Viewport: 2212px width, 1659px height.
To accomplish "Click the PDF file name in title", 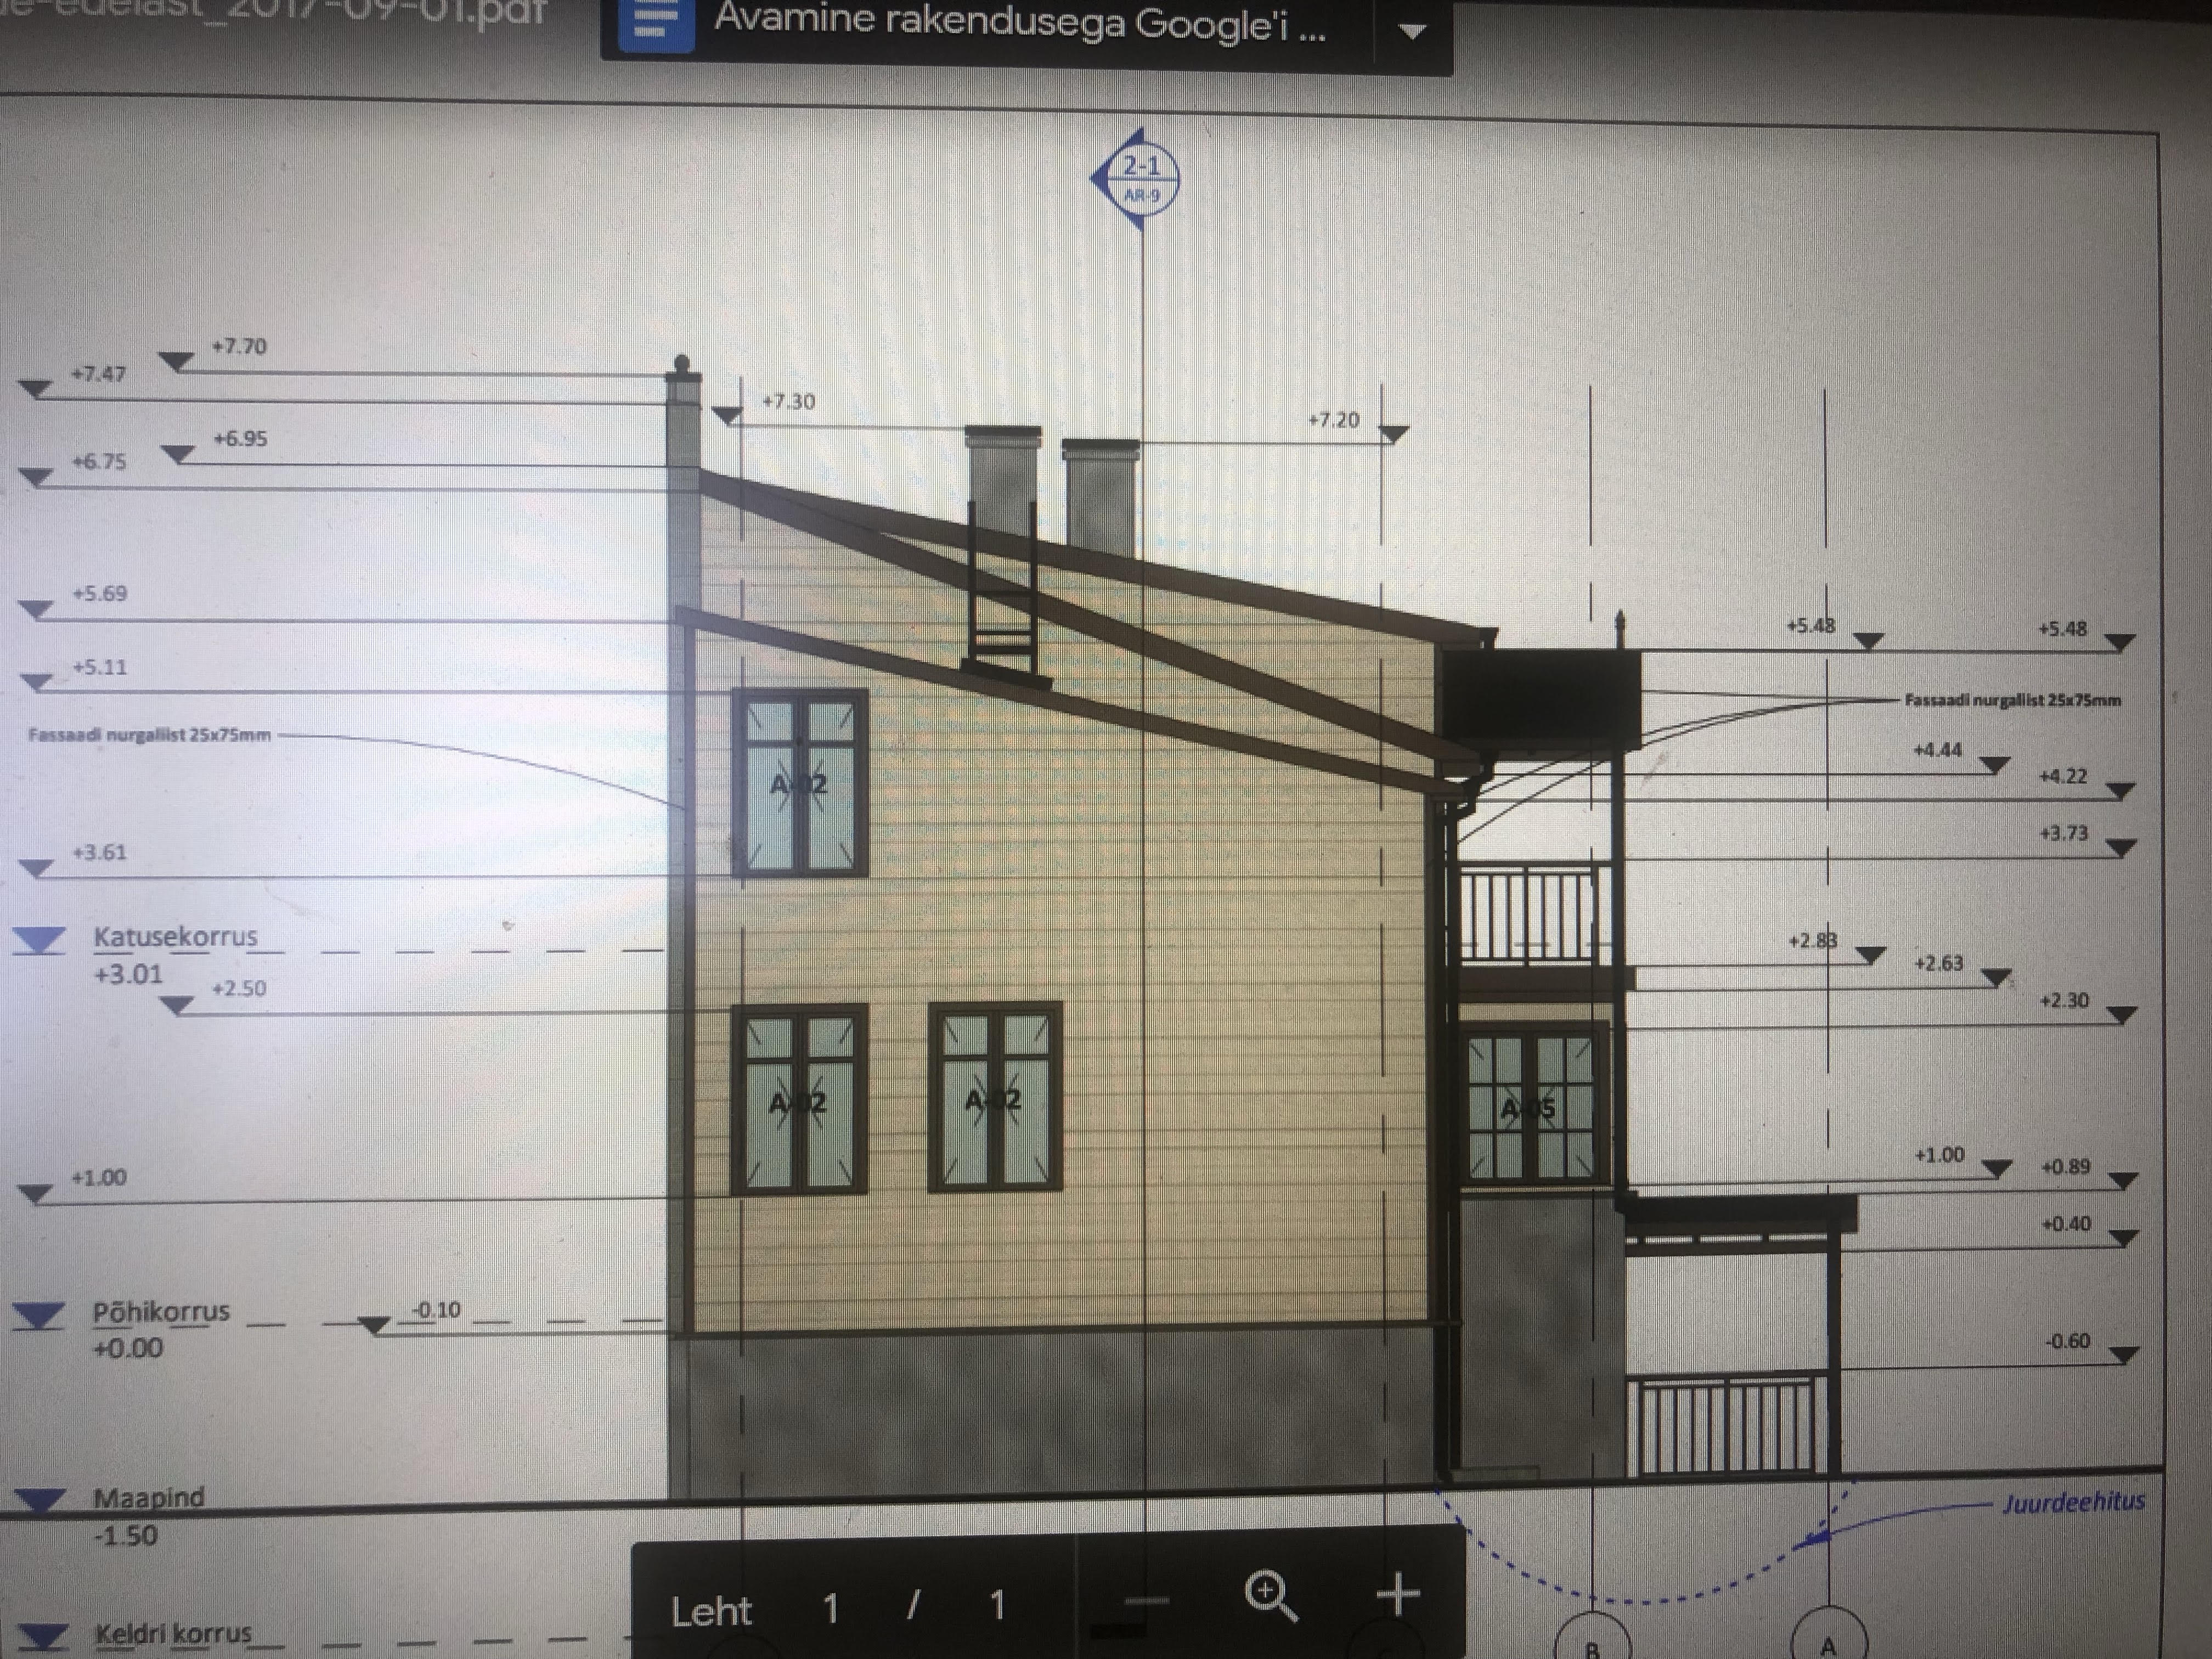I will coord(280,12).
